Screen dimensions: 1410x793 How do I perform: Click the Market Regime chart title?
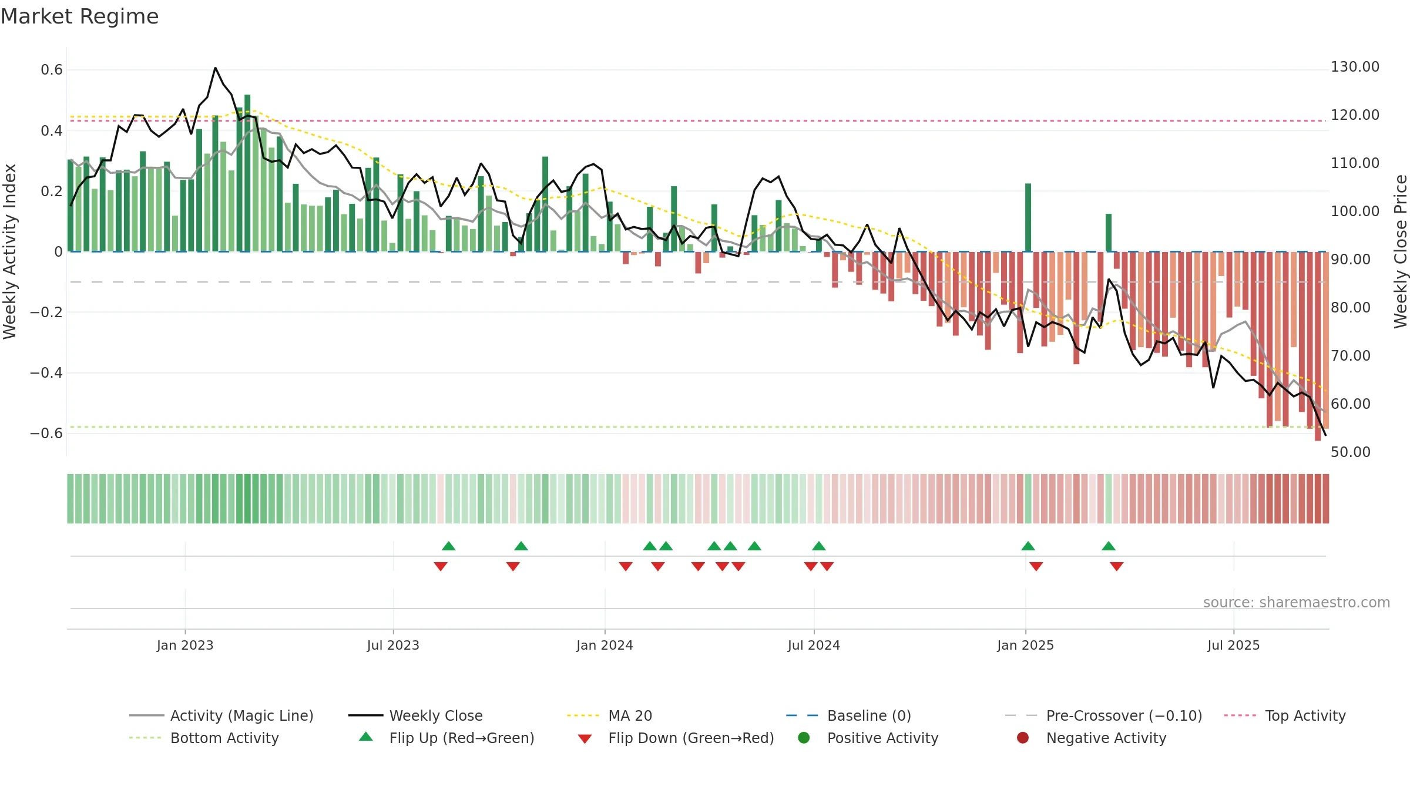[x=79, y=16]
